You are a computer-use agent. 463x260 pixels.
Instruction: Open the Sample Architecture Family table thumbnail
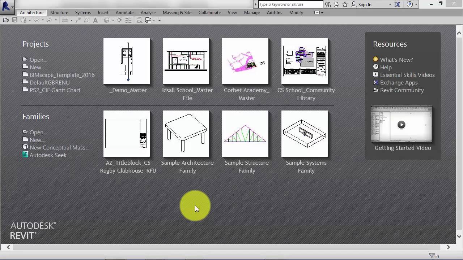click(x=186, y=134)
